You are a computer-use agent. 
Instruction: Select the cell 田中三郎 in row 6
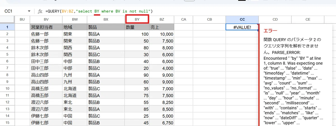click(46, 61)
